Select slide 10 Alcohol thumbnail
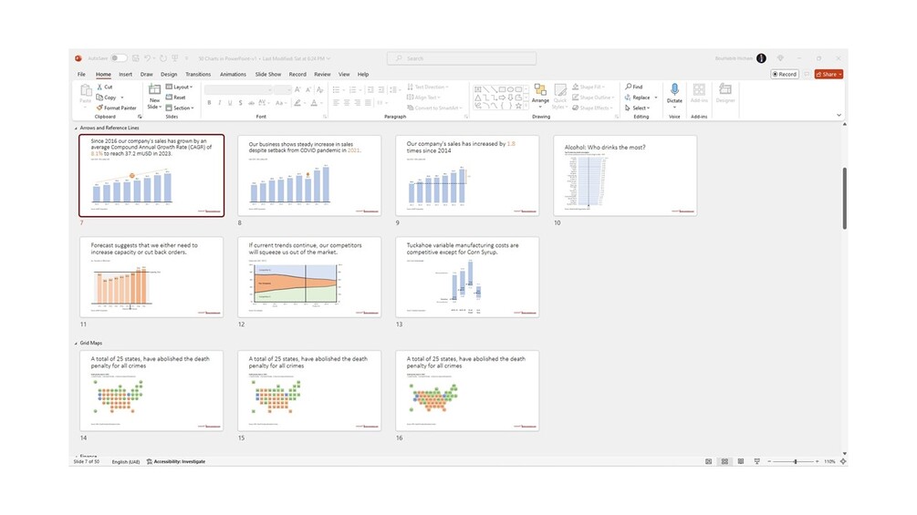Image resolution: width=917 pixels, height=515 pixels. 625,176
